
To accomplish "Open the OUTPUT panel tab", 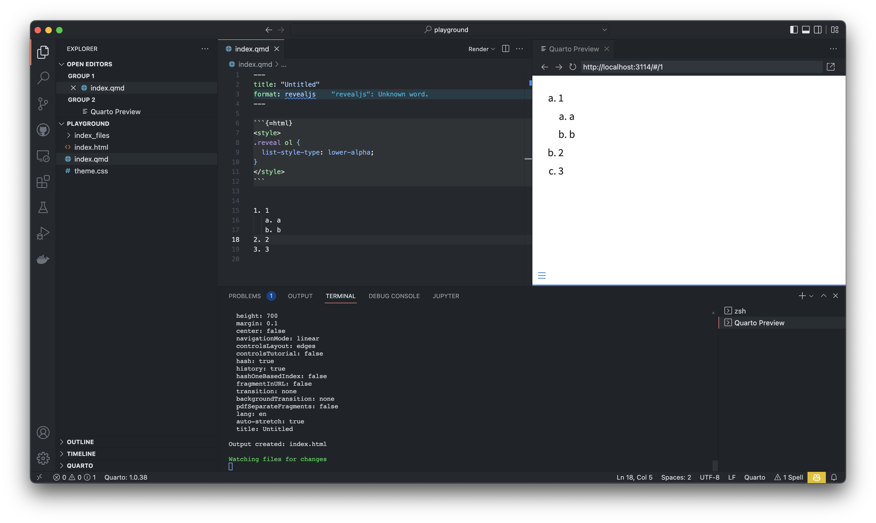I will (x=300, y=296).
